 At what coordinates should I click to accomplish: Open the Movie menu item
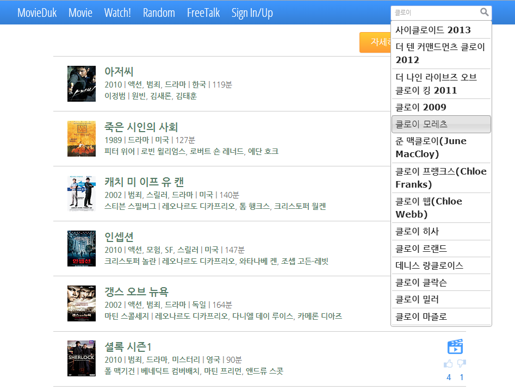coord(80,12)
